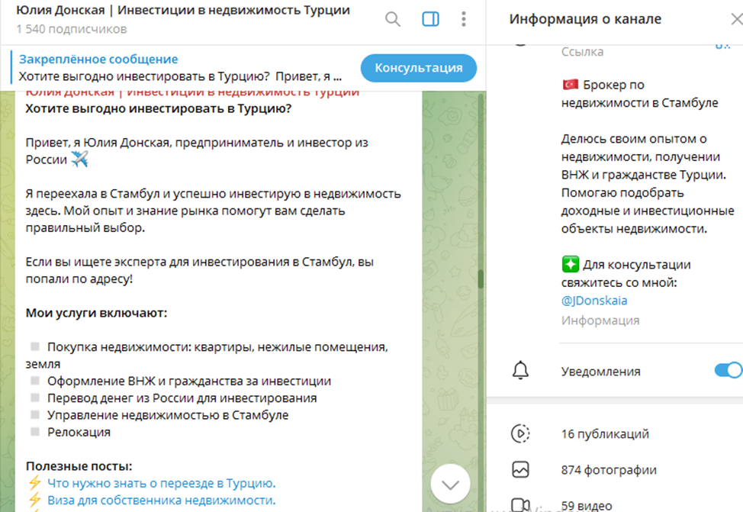This screenshot has height=512, width=743.
Task: Open the @JDonskaia username link
Action: point(594,301)
